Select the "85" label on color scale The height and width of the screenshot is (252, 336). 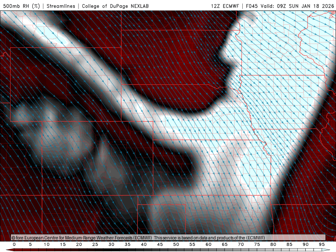(x=289, y=244)
